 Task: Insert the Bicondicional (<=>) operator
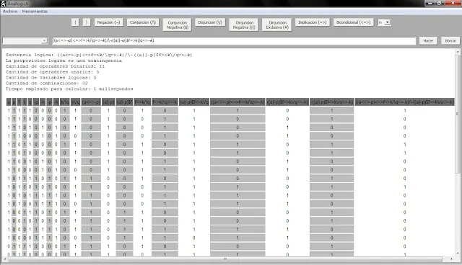pos(353,22)
